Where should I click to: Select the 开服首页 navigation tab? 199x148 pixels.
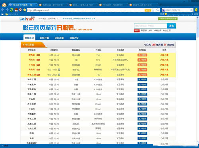click(x=29, y=38)
